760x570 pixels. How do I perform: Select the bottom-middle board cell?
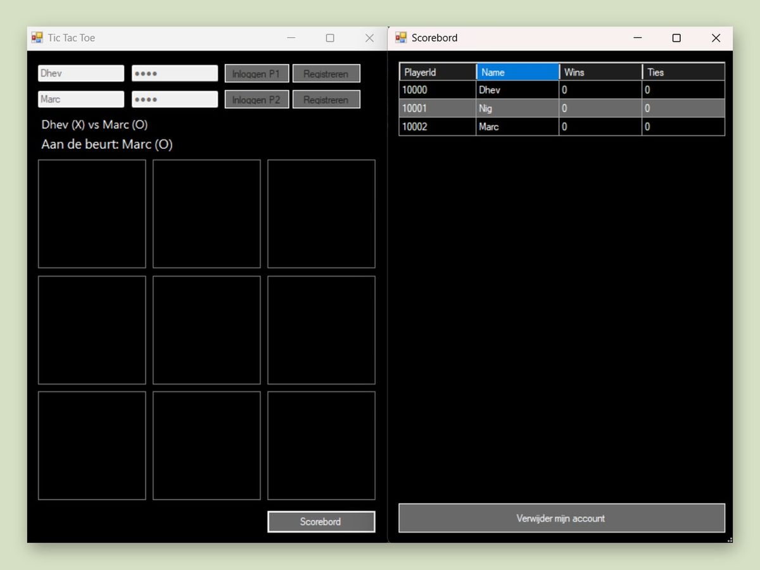[206, 446]
